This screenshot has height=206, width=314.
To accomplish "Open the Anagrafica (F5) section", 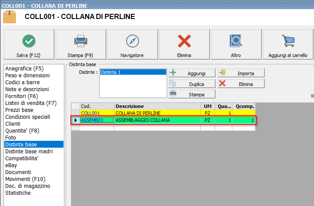I will 24,68.
